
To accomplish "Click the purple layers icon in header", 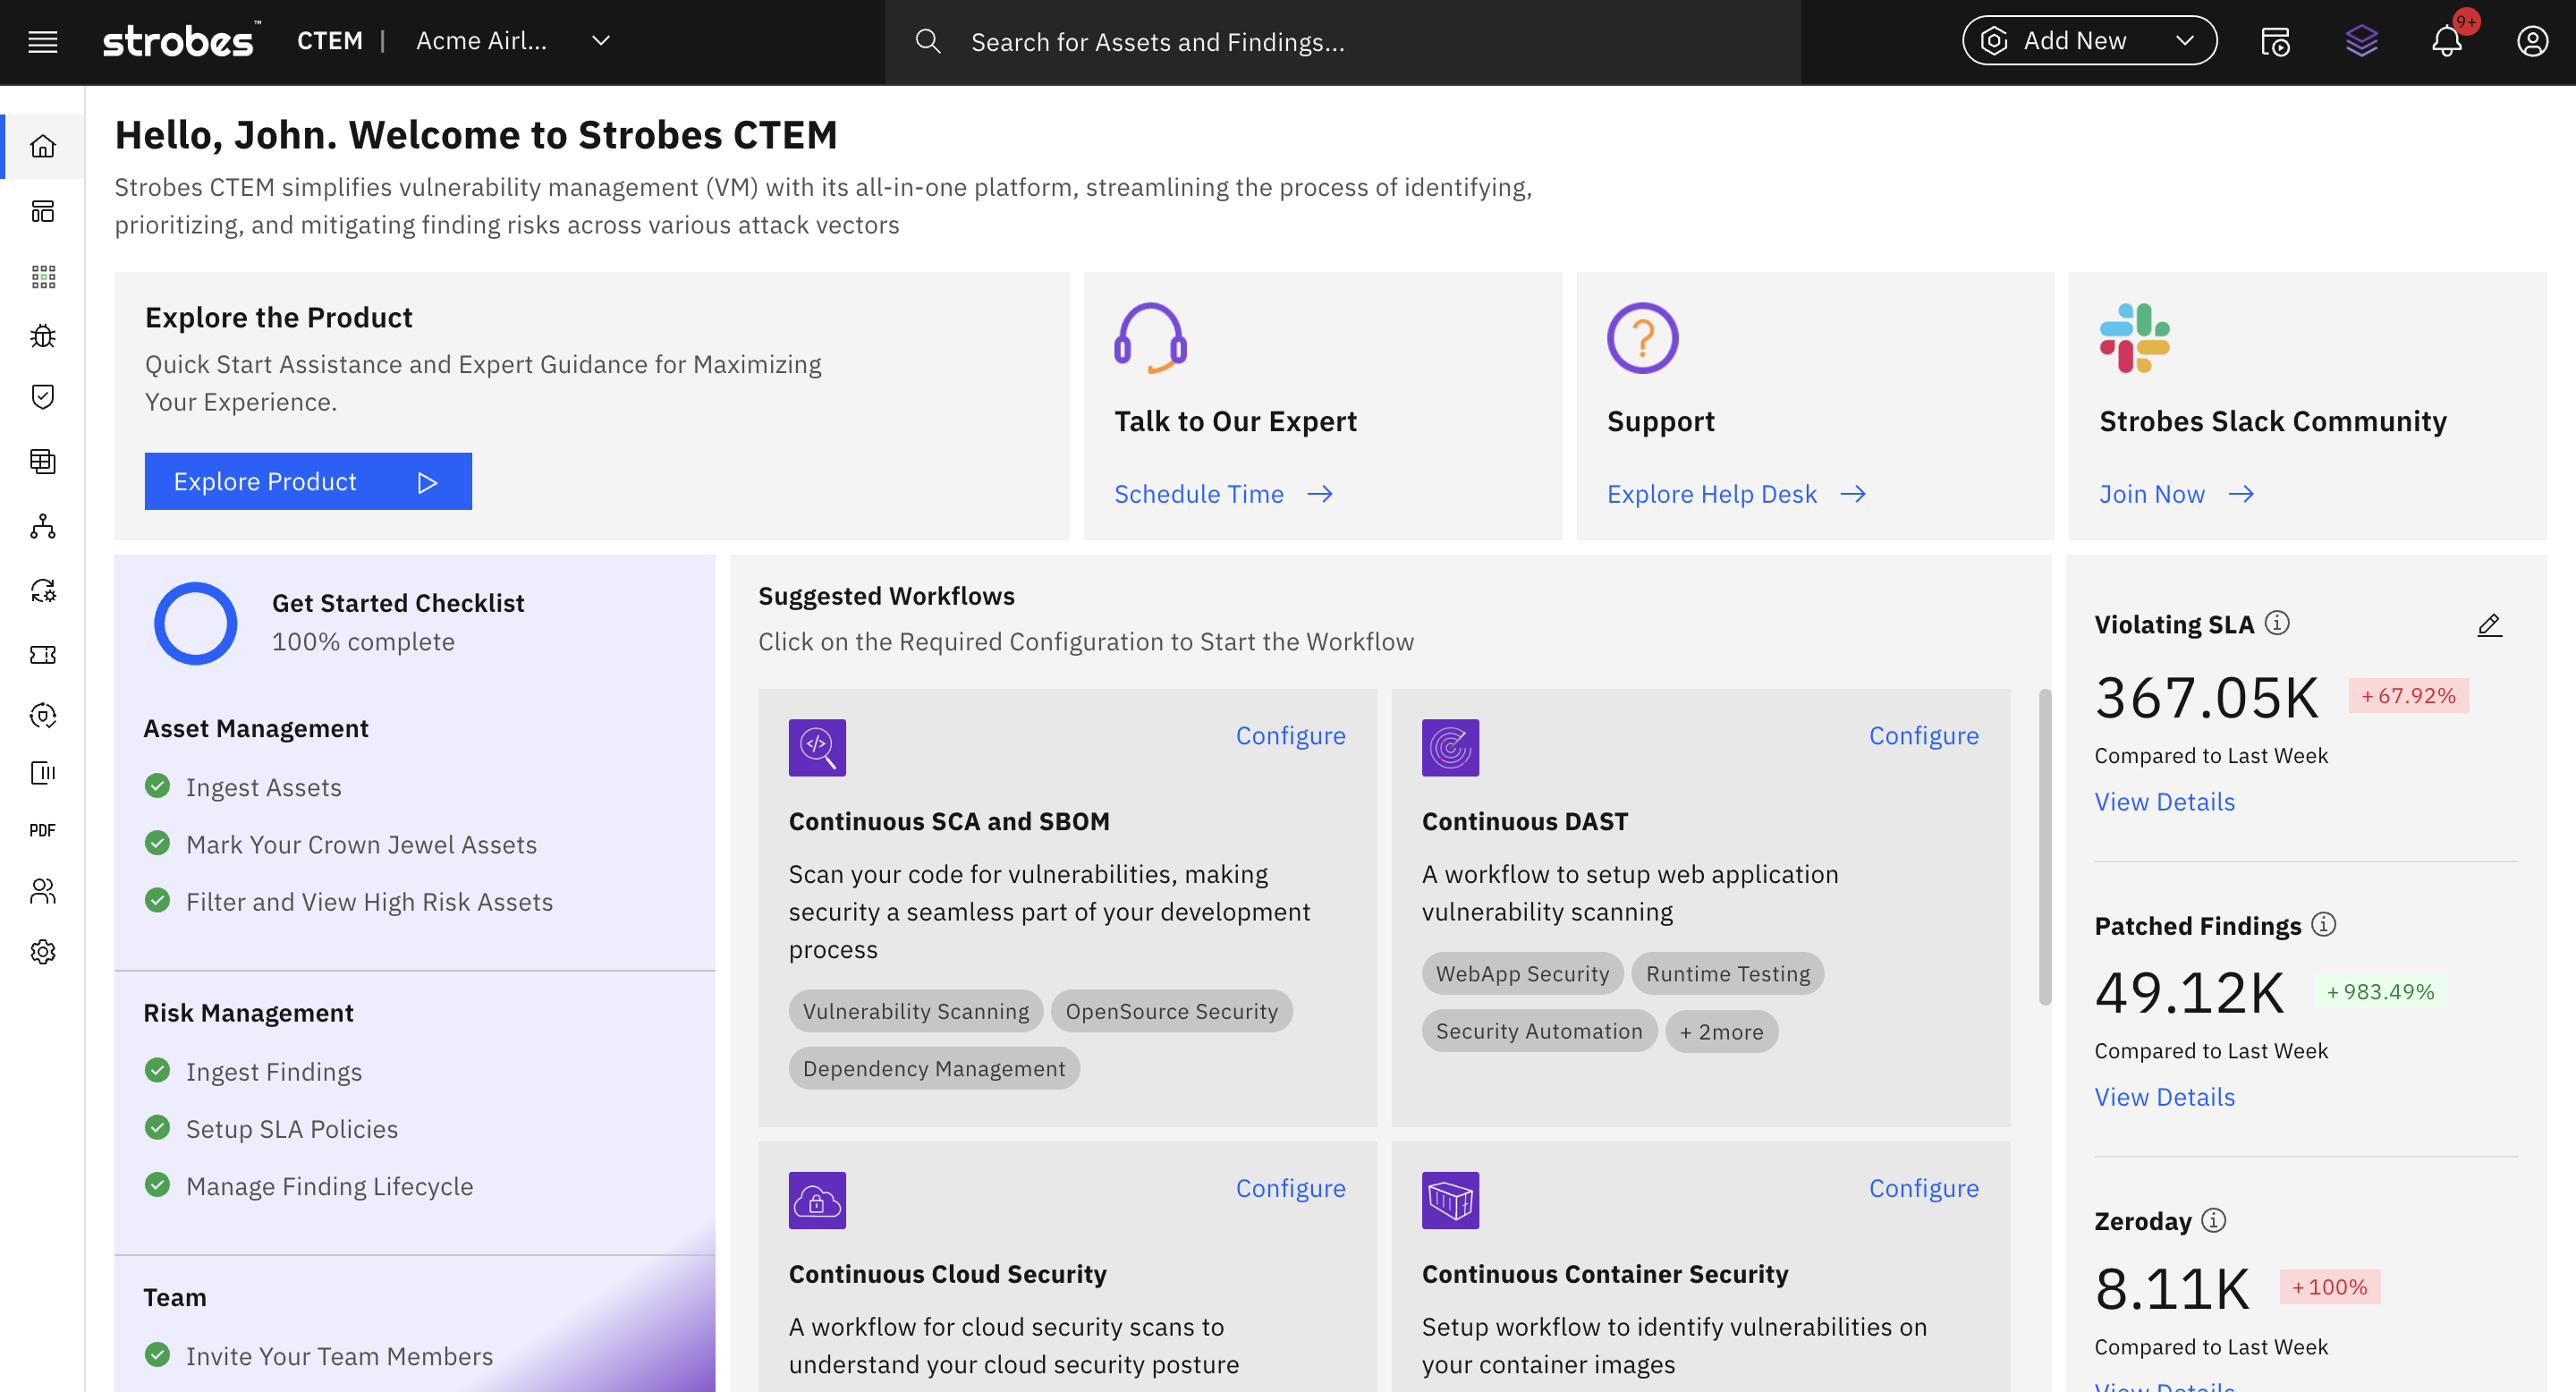I will (2361, 41).
